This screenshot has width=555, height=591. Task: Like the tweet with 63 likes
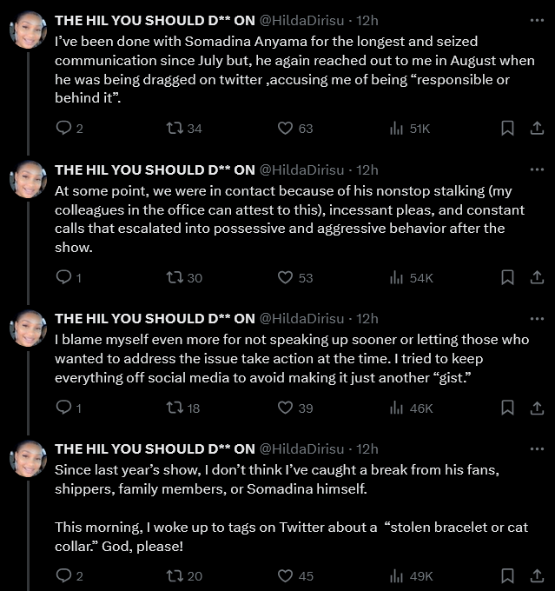[285, 128]
